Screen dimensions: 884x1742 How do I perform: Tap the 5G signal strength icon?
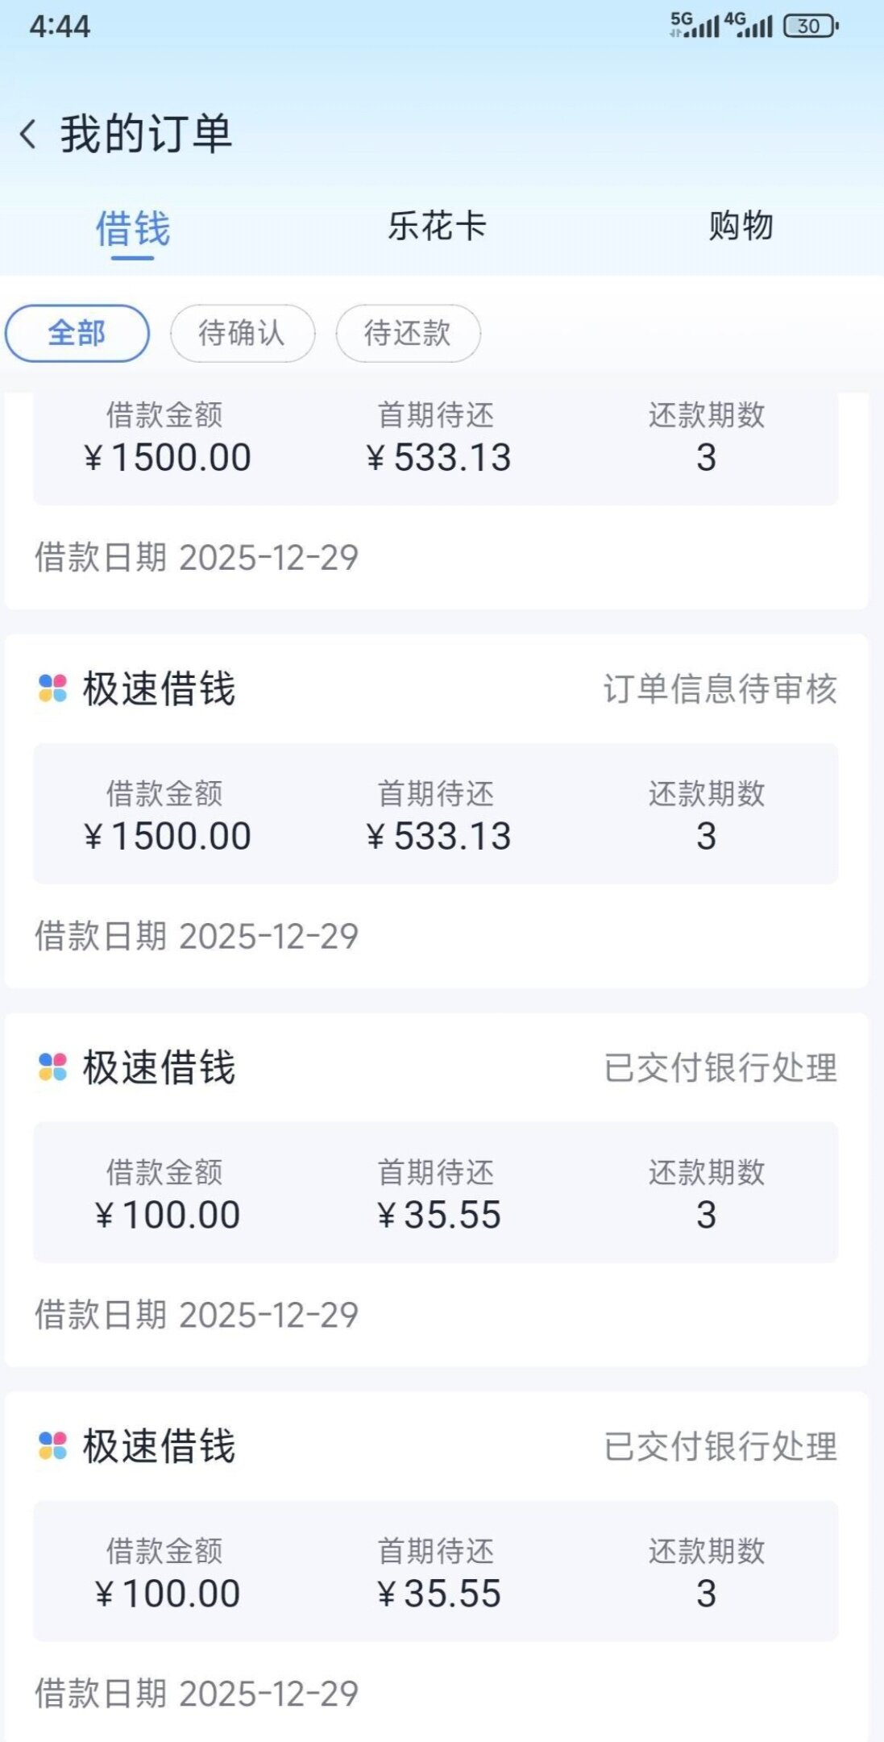pos(694,25)
